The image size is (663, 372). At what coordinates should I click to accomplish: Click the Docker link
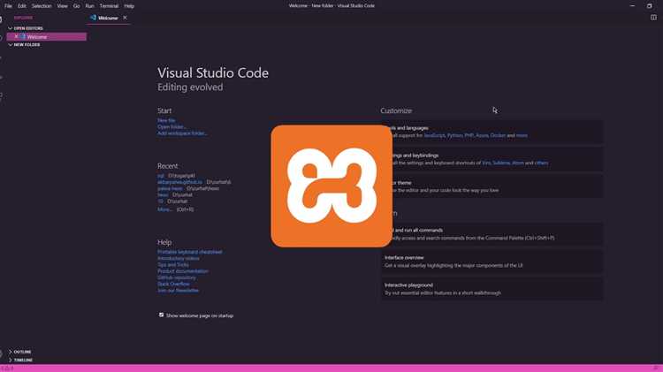[498, 135]
